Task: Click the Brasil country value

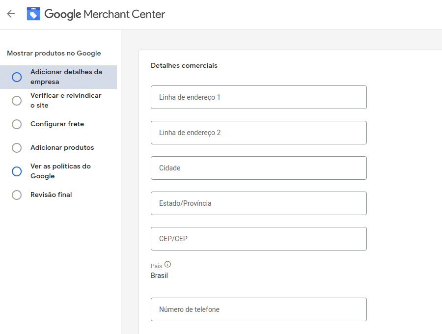Action: point(159,276)
